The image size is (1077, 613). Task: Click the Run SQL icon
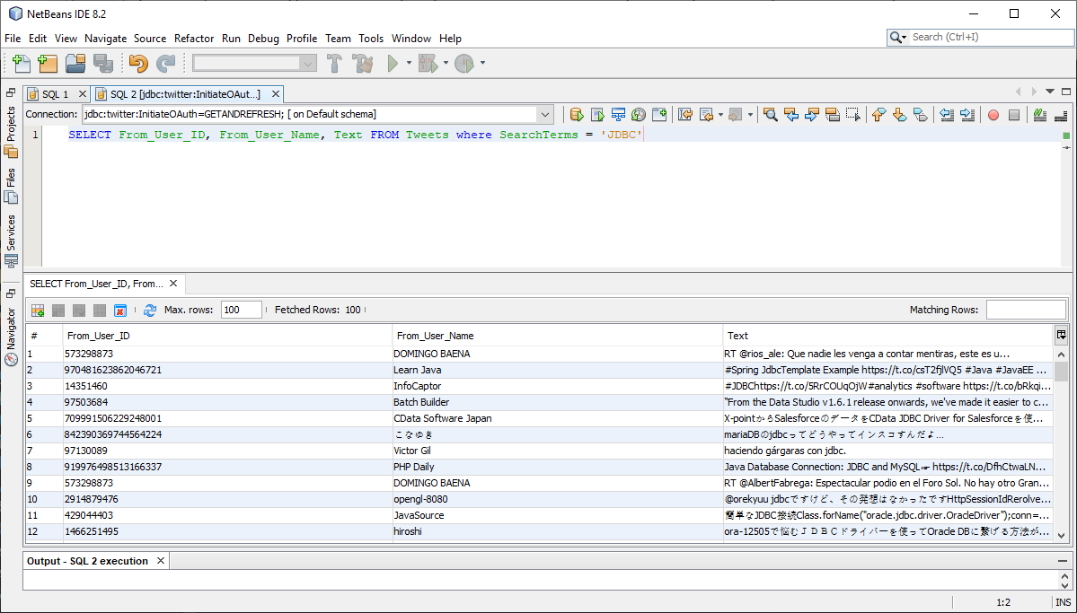(577, 114)
